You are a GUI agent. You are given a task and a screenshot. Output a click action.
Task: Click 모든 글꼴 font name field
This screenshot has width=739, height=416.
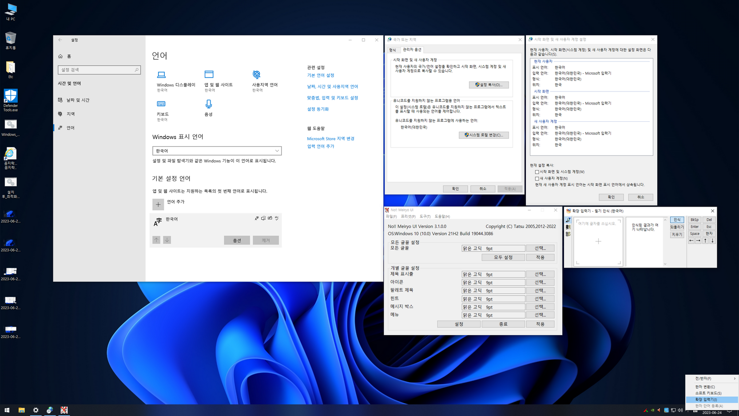pyautogui.click(x=493, y=248)
